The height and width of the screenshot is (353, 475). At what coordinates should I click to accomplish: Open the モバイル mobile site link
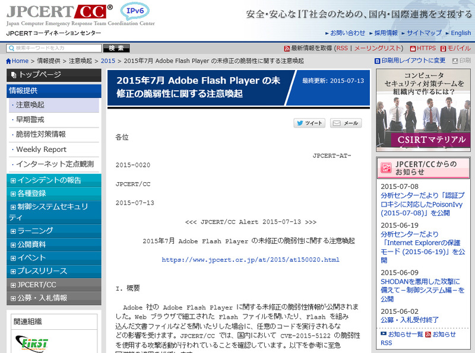pyautogui.click(x=457, y=48)
